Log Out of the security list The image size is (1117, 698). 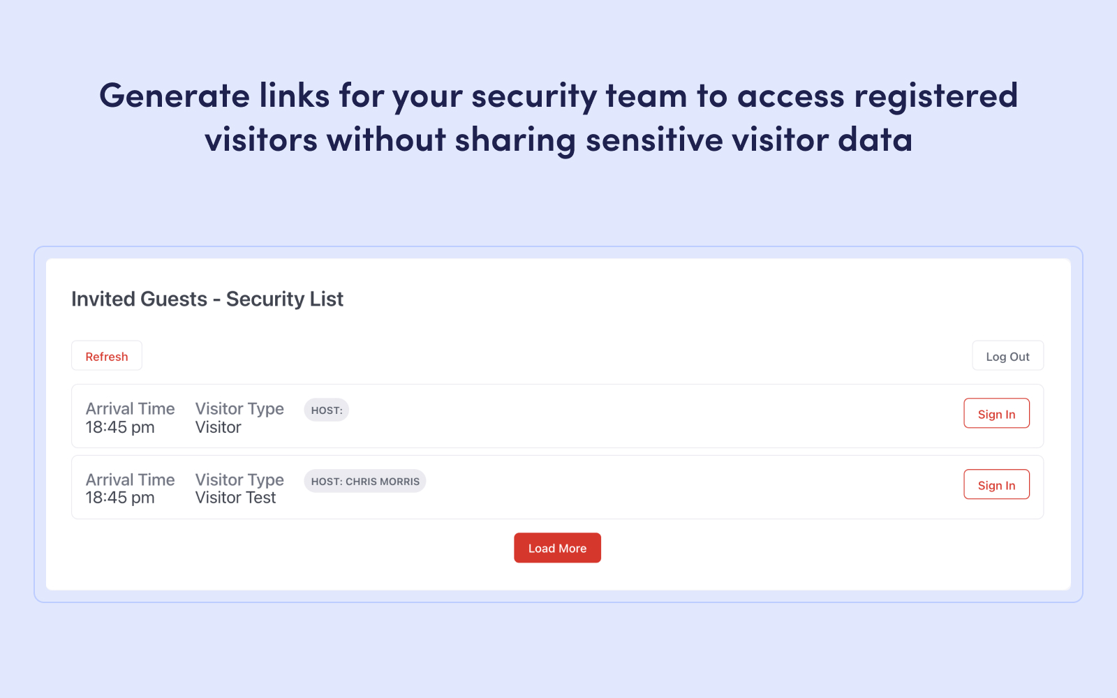coord(1007,355)
